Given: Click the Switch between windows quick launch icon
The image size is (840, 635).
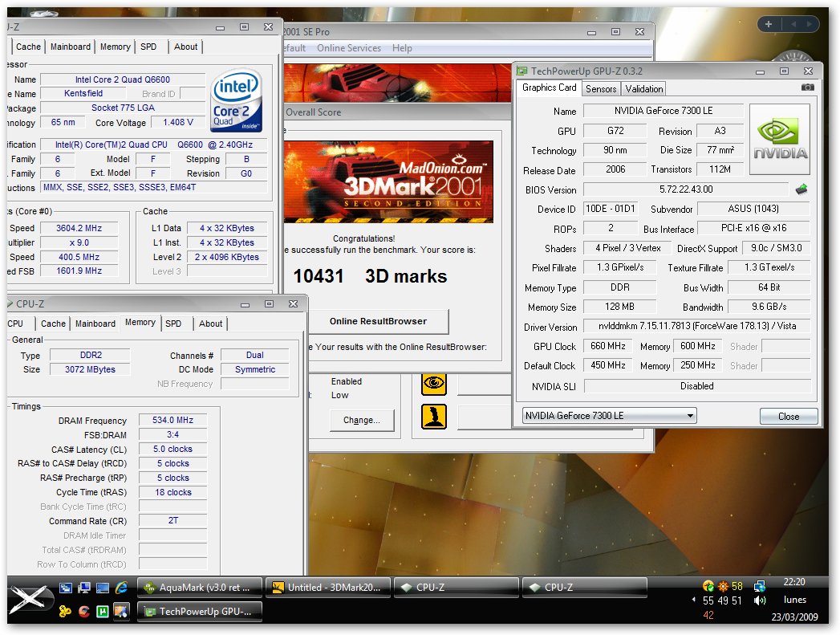Looking at the screenshot, I should [x=65, y=588].
